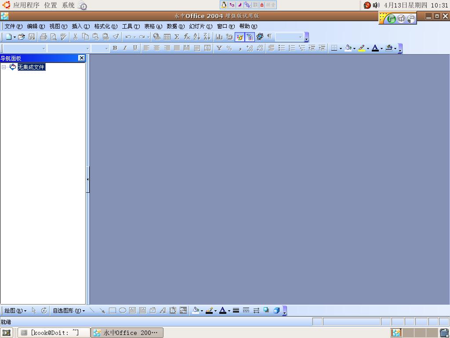The height and width of the screenshot is (338, 450).
Task: Click the Center alignment icon
Action: tap(157, 48)
